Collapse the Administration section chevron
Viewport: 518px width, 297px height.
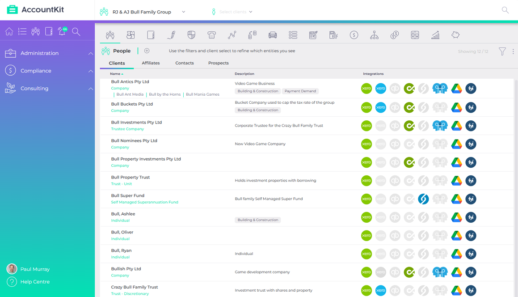coord(91,53)
